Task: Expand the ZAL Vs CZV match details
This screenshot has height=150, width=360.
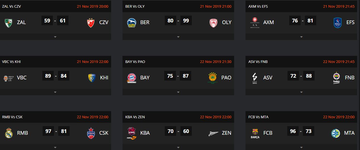Action: [x=55, y=37]
